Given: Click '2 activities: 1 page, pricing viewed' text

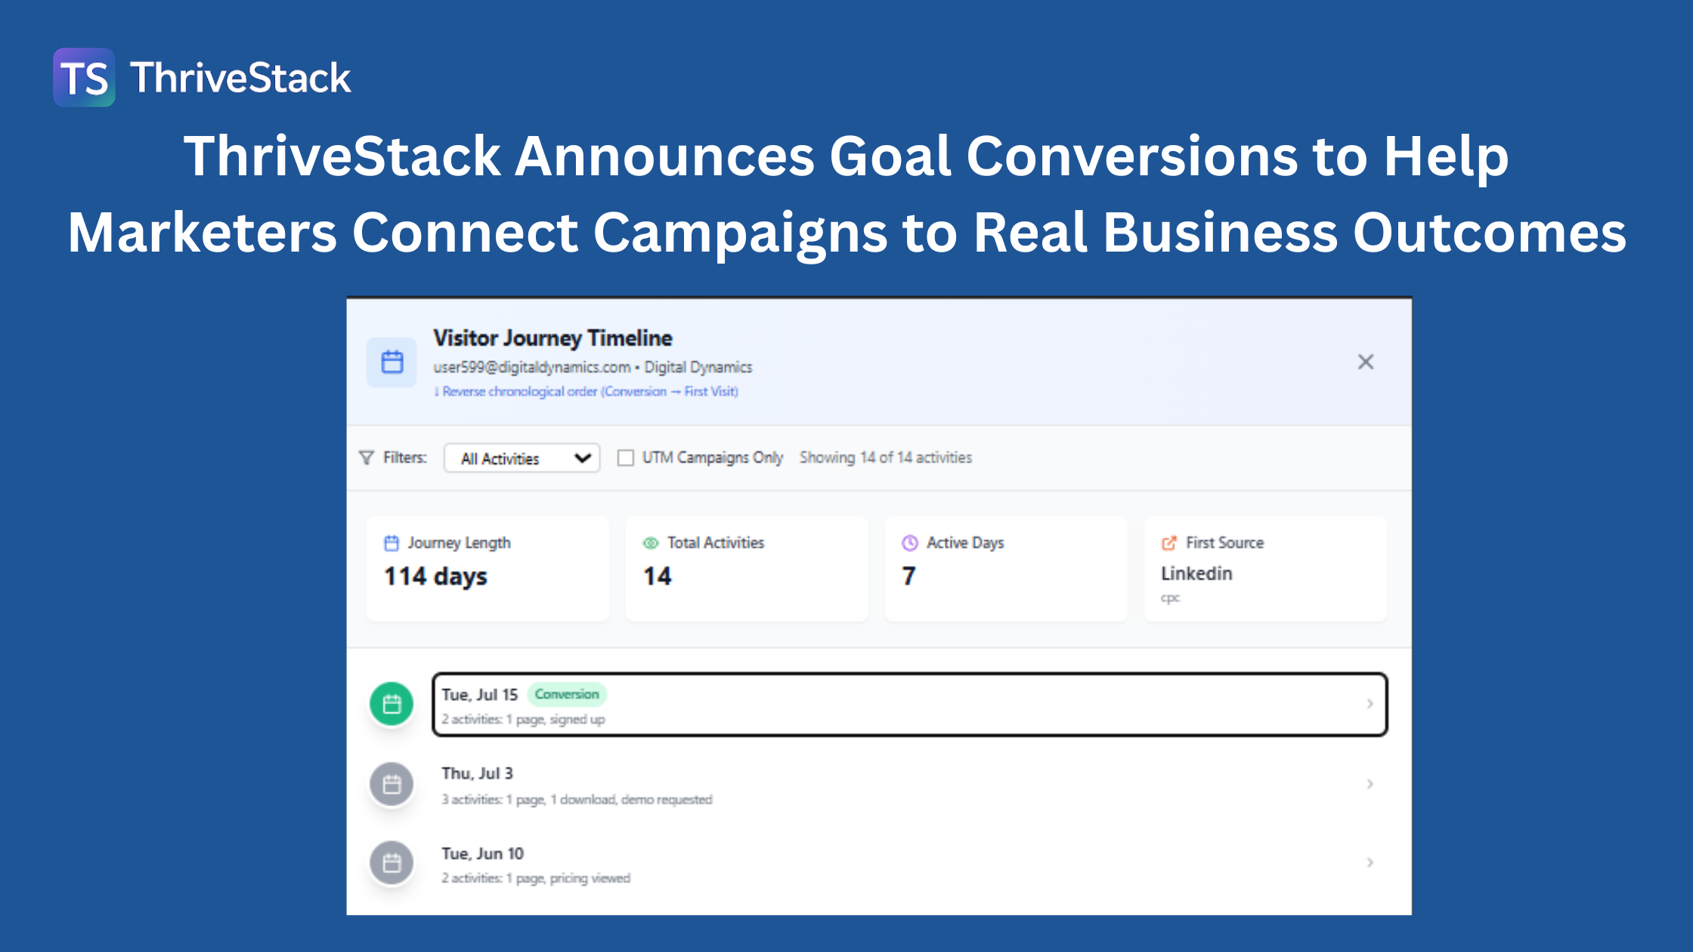Looking at the screenshot, I should (536, 878).
